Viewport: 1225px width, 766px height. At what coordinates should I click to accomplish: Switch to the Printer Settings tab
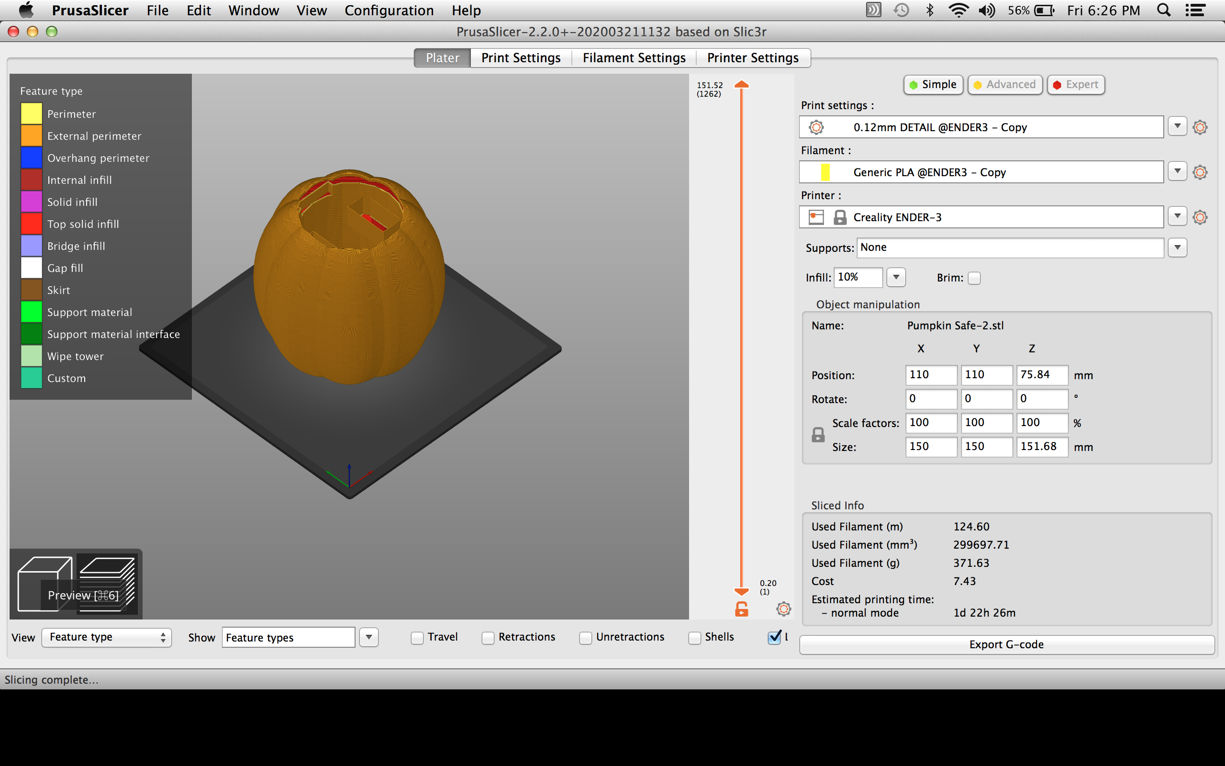tap(753, 58)
